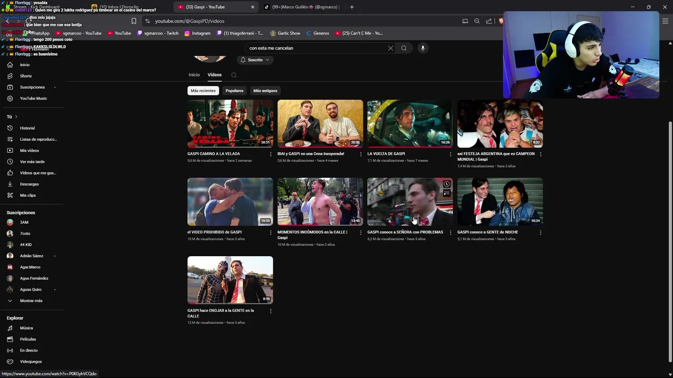Play MOMENTOS INCÓMODOS en la CALLE thumbnail
This screenshot has width=673, height=378.
pos(320,202)
